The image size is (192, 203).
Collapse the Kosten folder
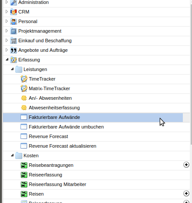12,156
